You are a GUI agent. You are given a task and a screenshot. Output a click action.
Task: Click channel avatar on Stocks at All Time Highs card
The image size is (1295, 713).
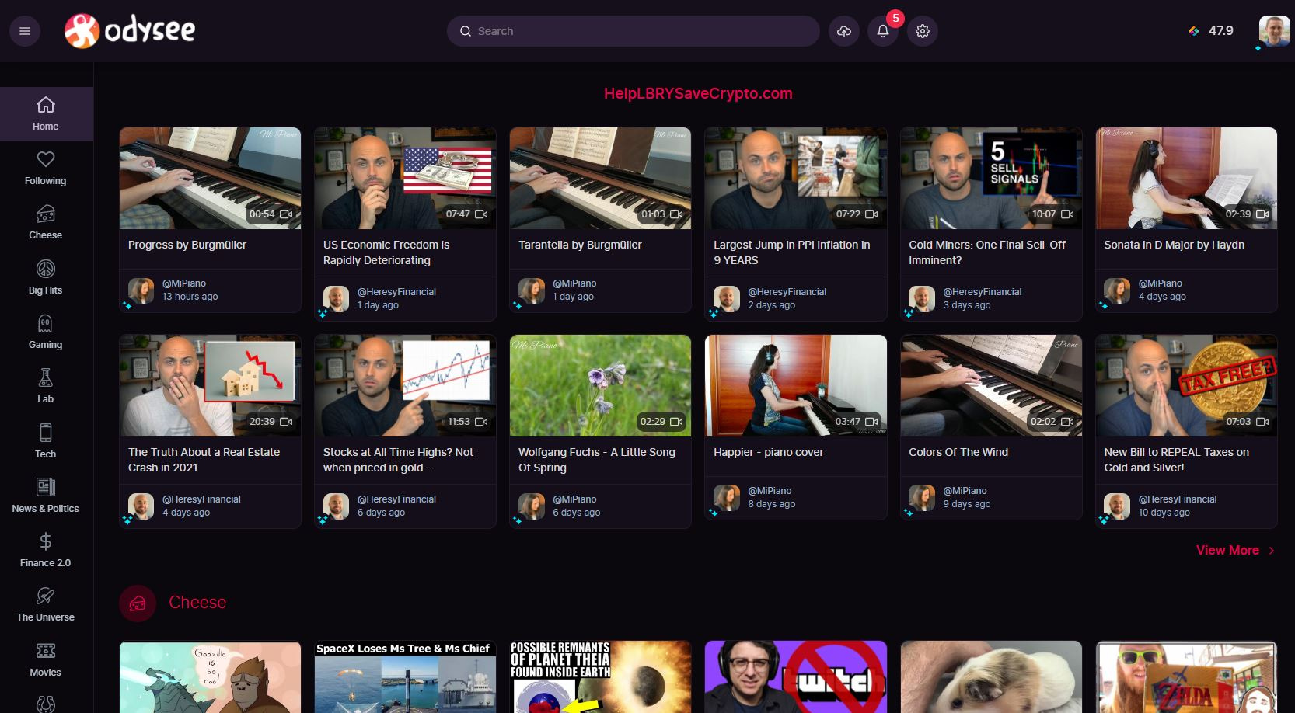(x=336, y=506)
